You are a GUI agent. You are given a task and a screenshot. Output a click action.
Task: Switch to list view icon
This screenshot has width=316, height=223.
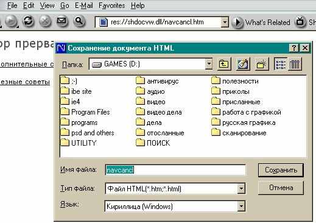pos(281,65)
